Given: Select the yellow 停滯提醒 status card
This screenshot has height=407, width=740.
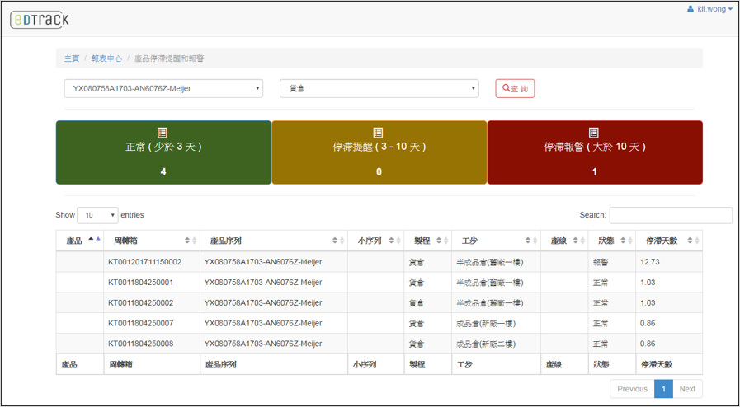Looking at the screenshot, I should [x=379, y=152].
